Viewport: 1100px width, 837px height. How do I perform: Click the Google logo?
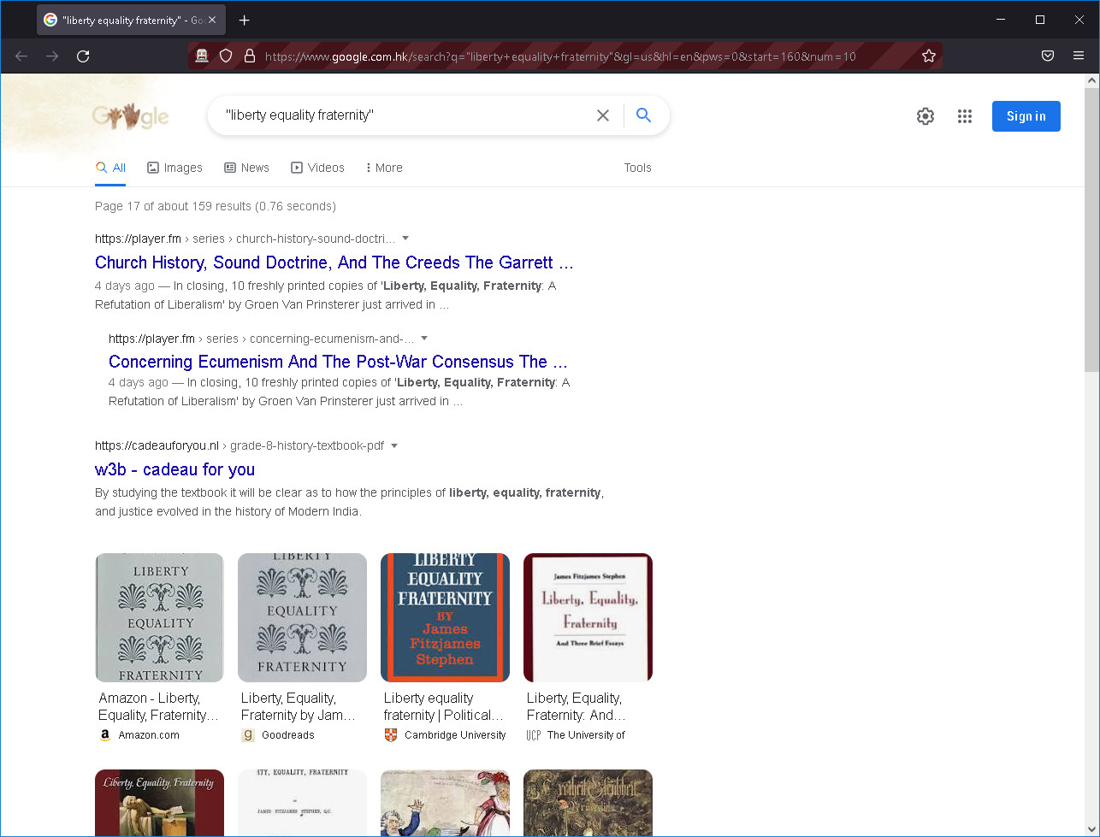click(131, 116)
